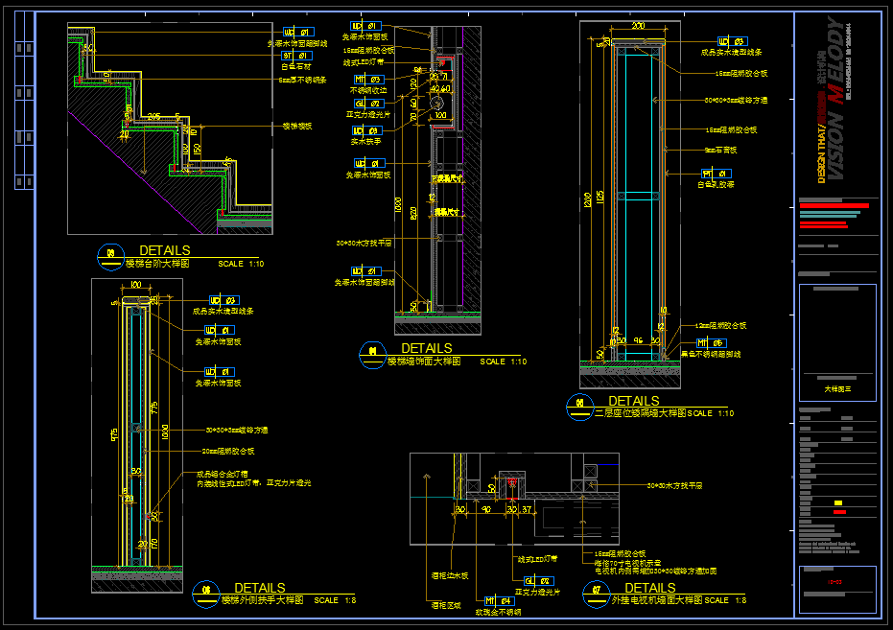This screenshot has height=630, width=893.
Task: Click the detail 05 bubble for the railing wall drawing
Action: (579, 407)
